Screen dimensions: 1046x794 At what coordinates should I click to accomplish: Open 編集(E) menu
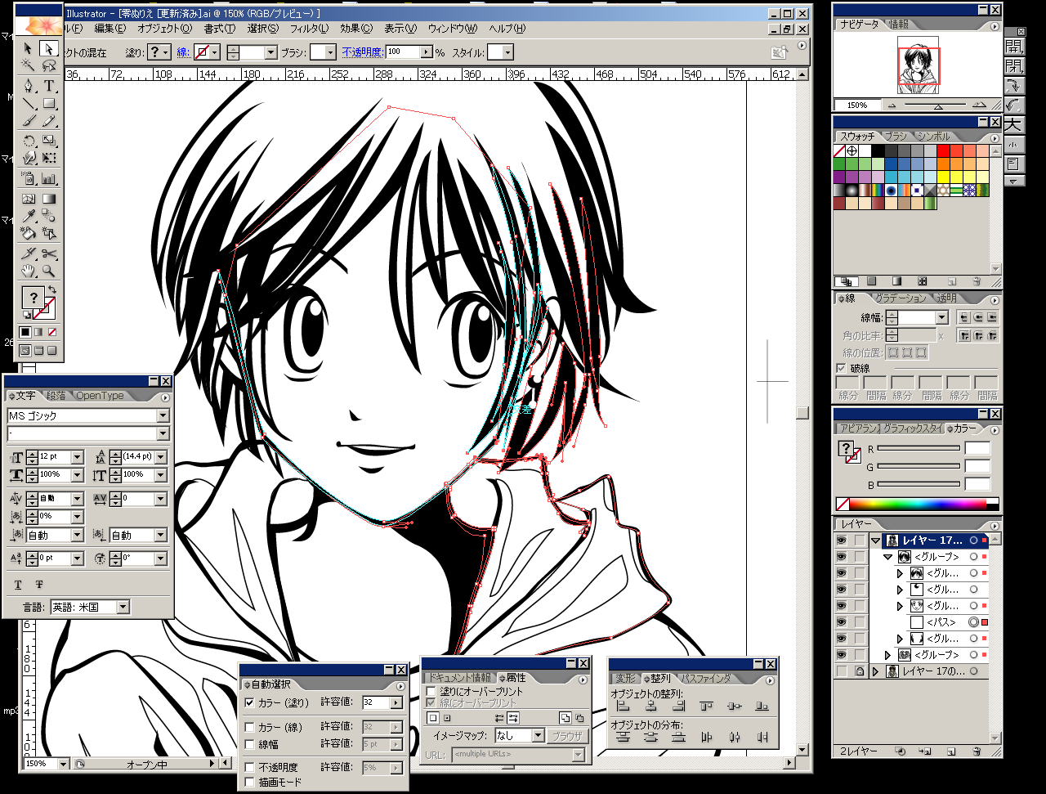click(x=110, y=29)
